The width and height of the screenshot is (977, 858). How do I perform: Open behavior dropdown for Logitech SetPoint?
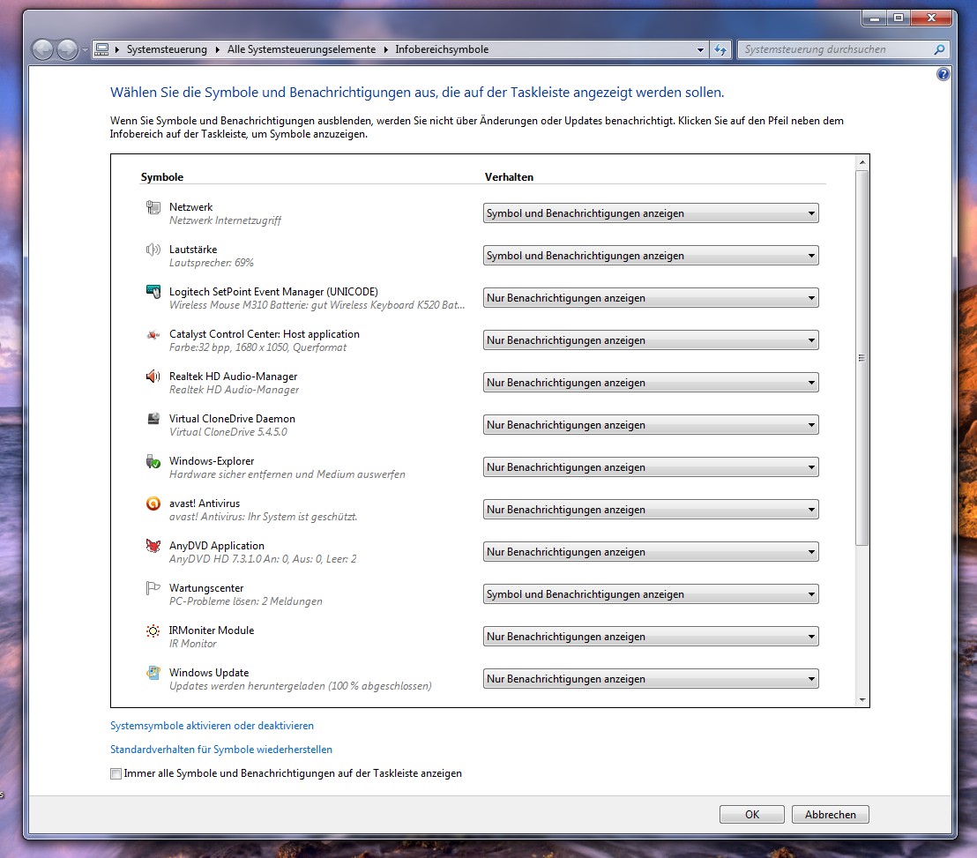651,298
